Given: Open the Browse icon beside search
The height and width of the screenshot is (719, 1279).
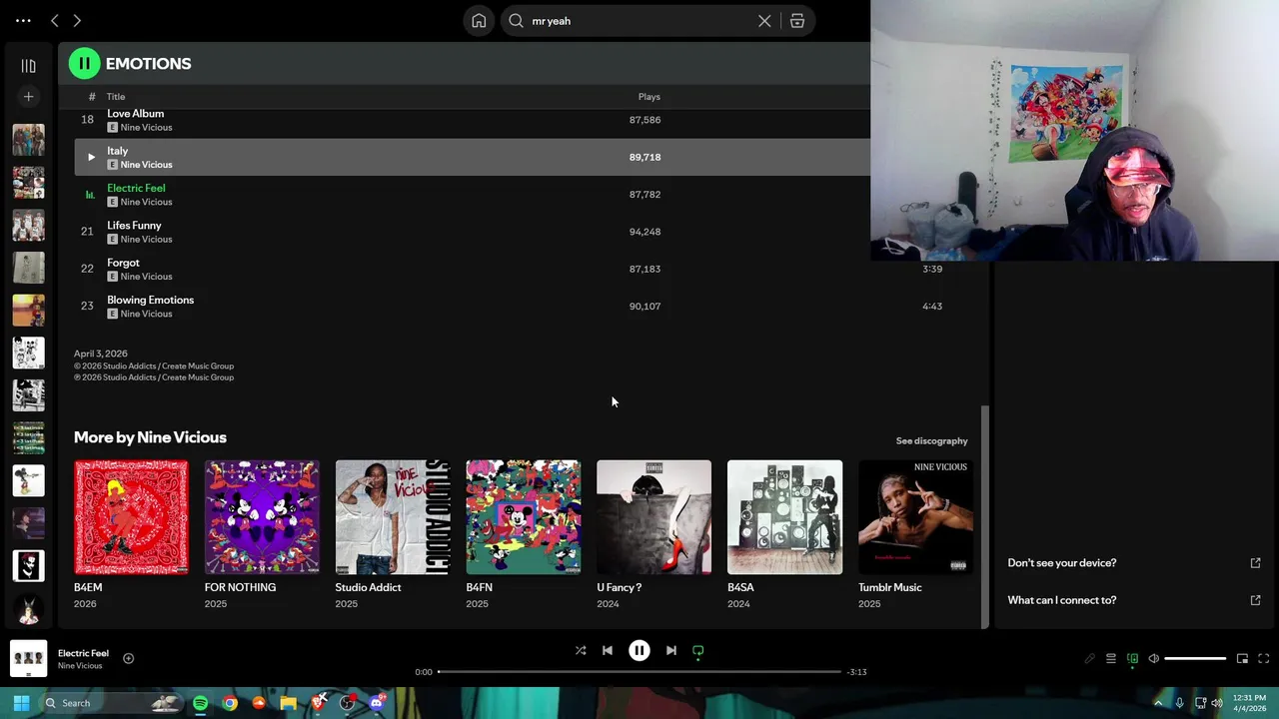Looking at the screenshot, I should 797,21.
